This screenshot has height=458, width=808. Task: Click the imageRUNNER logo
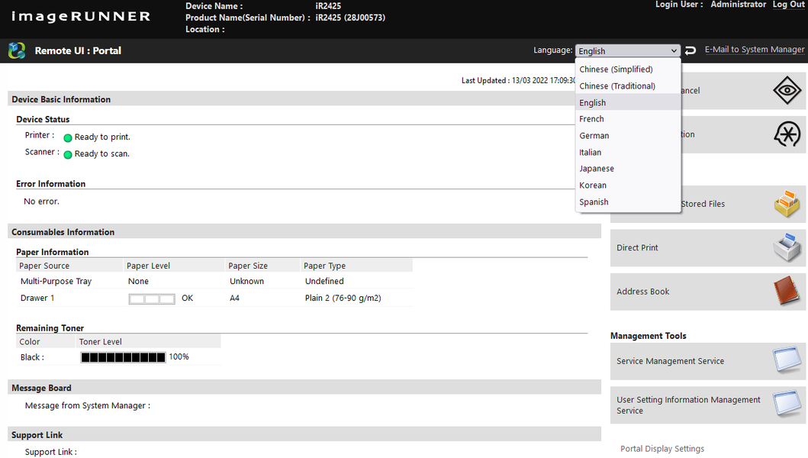81,17
